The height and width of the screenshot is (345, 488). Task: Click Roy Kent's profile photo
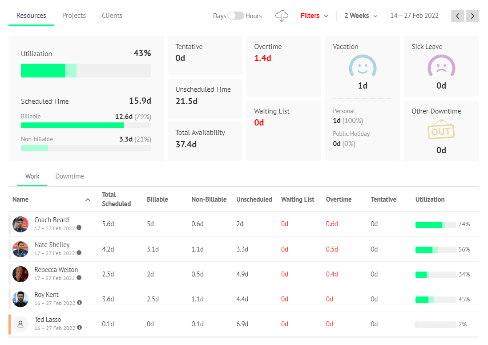click(20, 299)
